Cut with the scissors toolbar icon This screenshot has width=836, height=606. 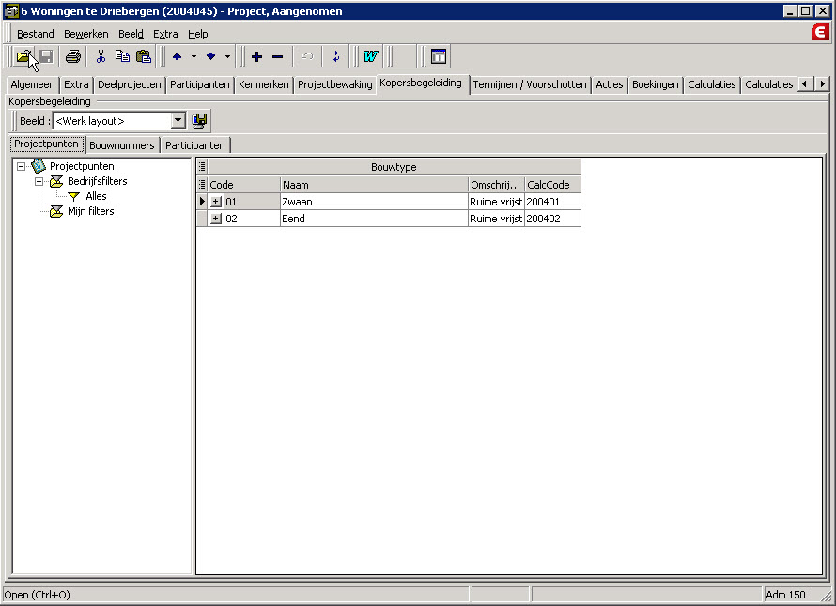pyautogui.click(x=101, y=56)
